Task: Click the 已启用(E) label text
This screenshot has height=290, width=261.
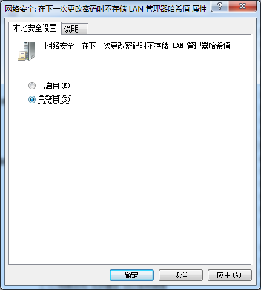Action: pos(54,86)
